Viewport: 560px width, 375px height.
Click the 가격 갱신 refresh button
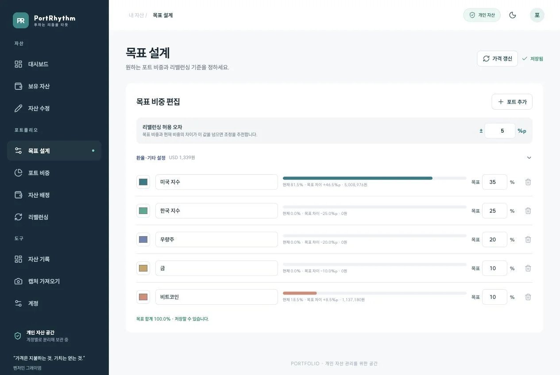coord(497,59)
